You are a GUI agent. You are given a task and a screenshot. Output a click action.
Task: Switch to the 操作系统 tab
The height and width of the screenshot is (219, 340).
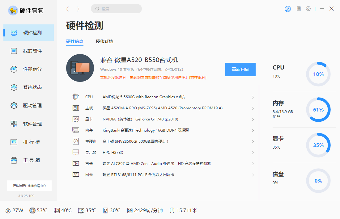pyautogui.click(x=104, y=41)
